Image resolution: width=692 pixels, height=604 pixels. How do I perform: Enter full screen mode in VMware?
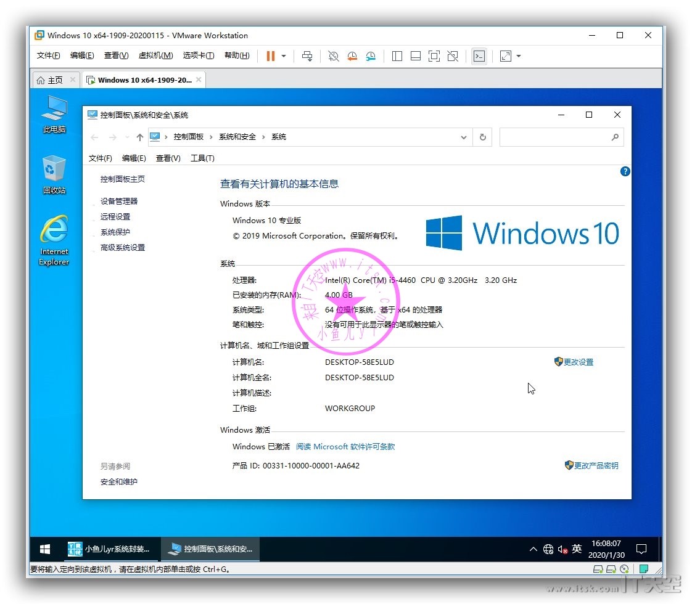tap(434, 56)
